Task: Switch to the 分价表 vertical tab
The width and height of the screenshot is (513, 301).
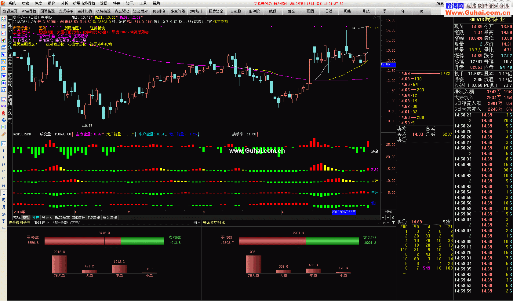Action: (10, 115)
